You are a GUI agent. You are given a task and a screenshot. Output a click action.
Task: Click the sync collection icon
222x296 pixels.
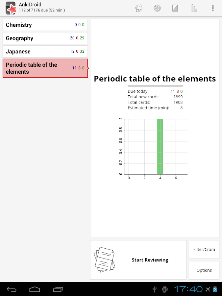(139, 8)
